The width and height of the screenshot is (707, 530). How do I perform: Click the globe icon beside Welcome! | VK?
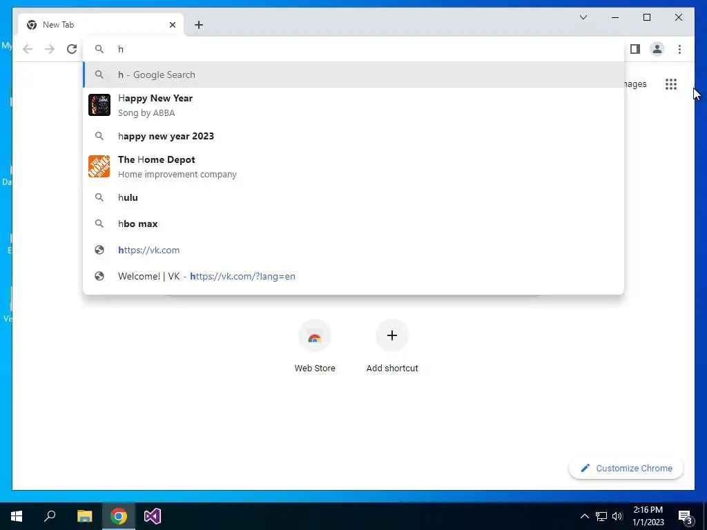[99, 276]
